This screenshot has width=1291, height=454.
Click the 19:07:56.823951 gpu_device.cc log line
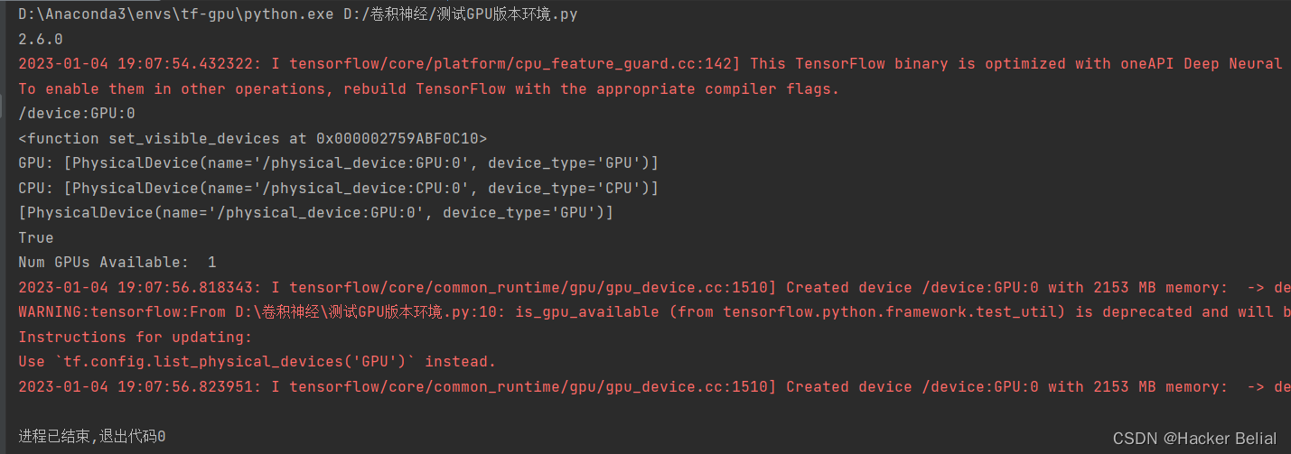point(654,387)
